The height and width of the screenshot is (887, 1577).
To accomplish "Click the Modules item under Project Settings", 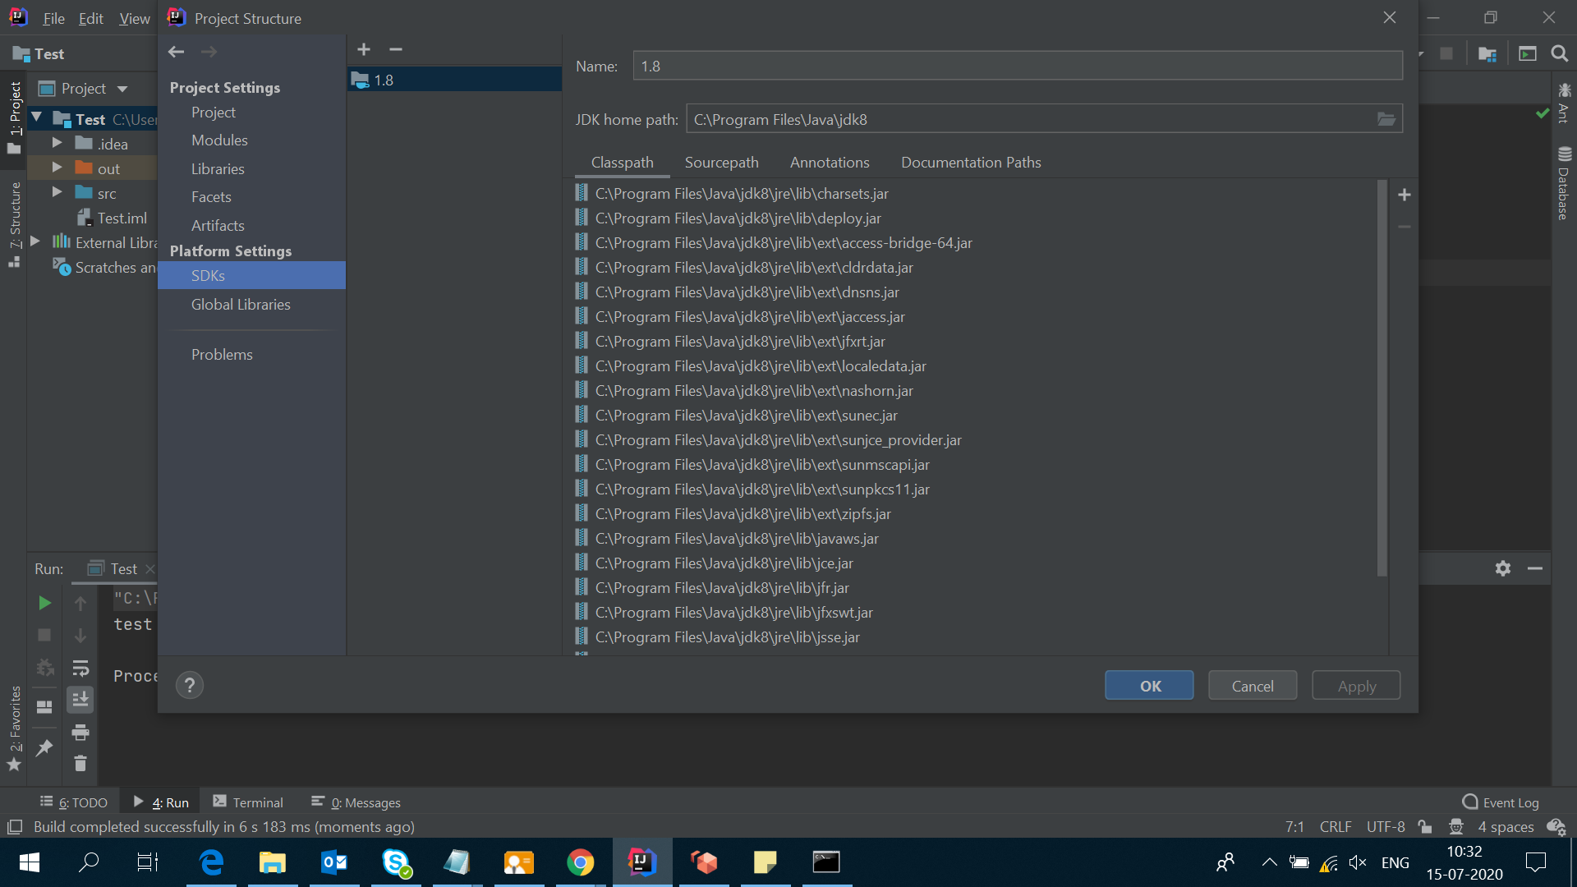I will 218,140.
